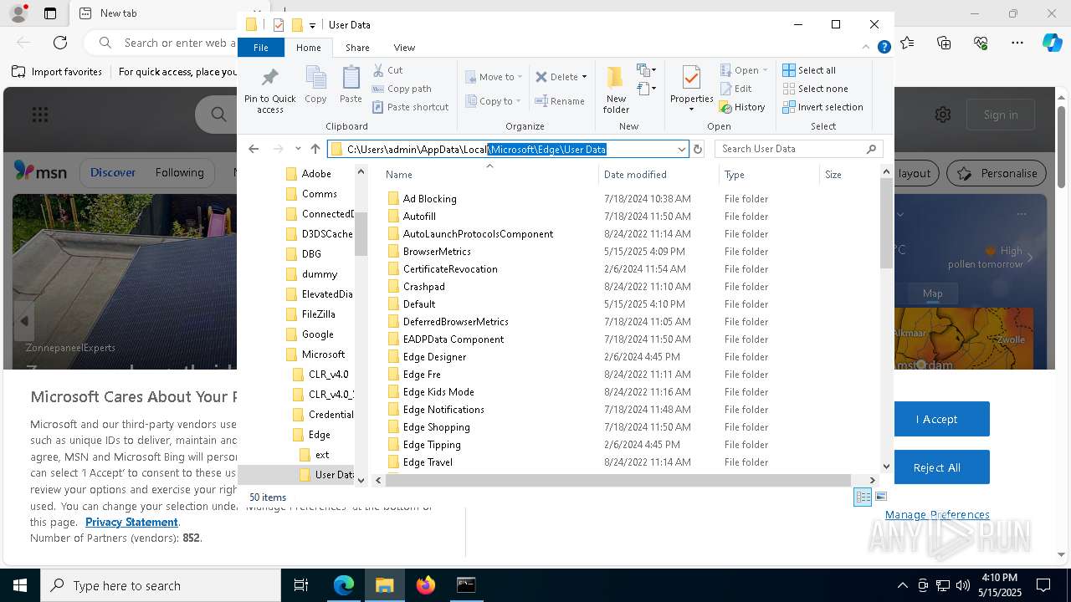The image size is (1071, 602).
Task: Open Edge Settings and more ellipsis
Action: (1017, 43)
